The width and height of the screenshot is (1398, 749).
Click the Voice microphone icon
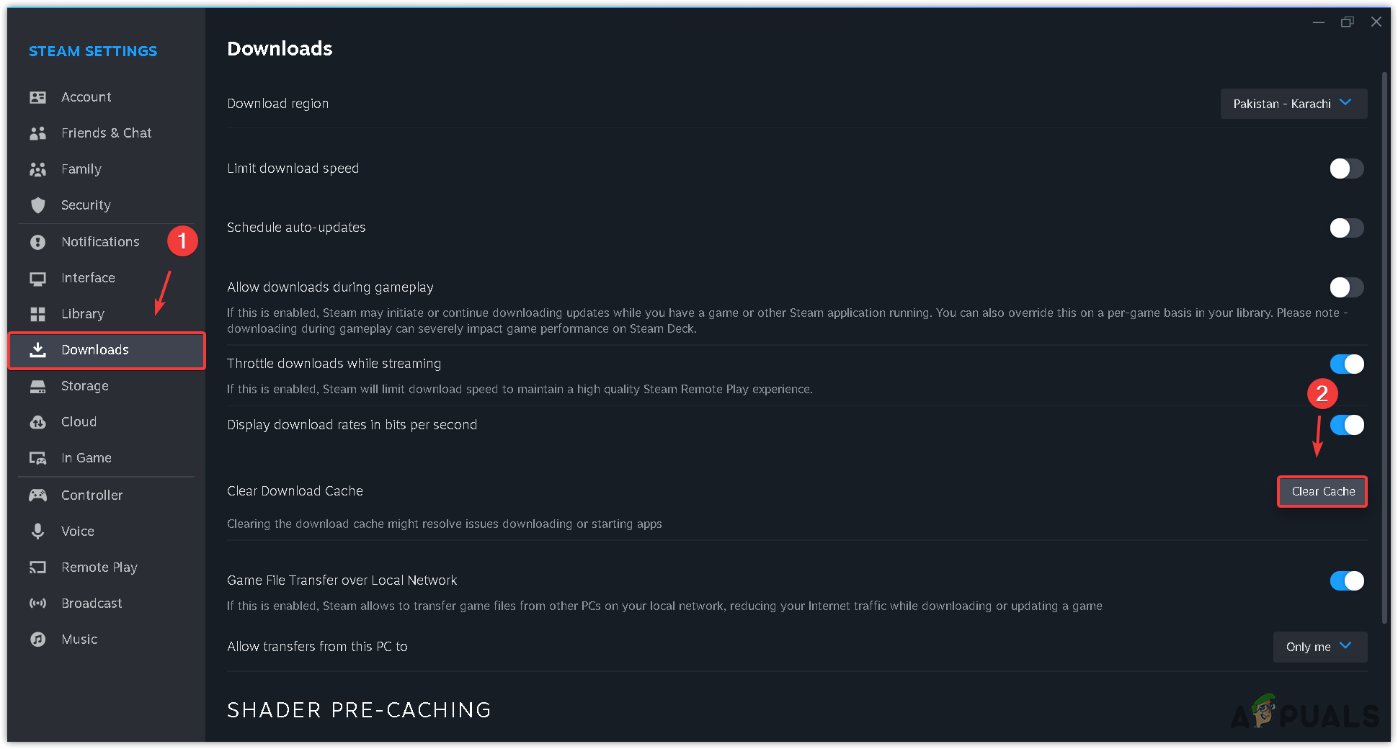[38, 532]
